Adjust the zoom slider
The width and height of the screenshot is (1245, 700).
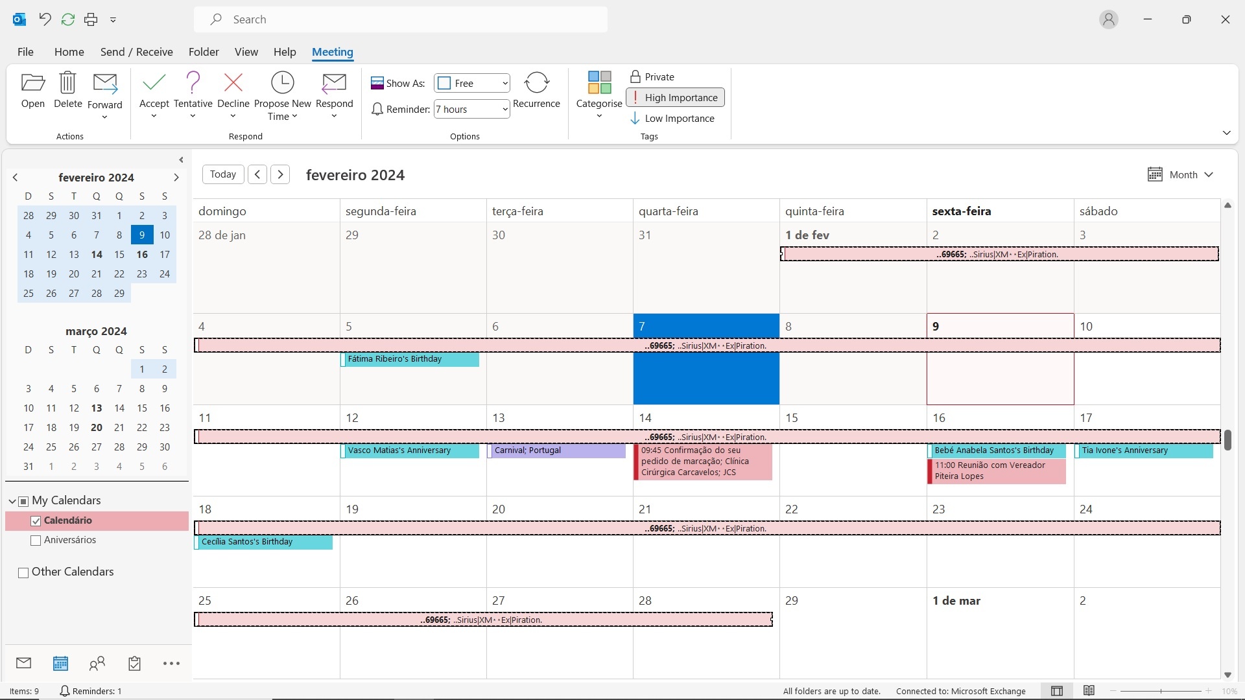coord(1161,691)
